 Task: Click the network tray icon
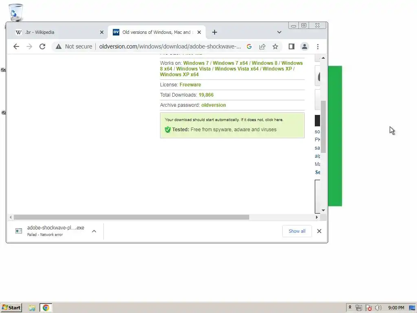point(358,308)
